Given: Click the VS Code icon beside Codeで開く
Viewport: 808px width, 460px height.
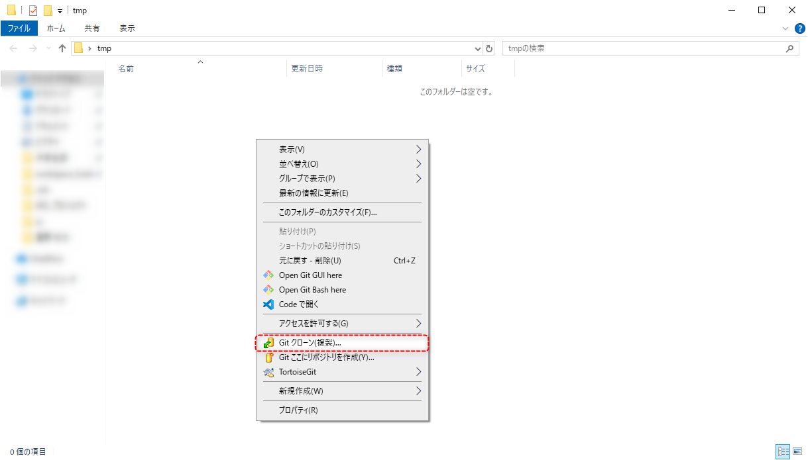Looking at the screenshot, I should click(268, 304).
